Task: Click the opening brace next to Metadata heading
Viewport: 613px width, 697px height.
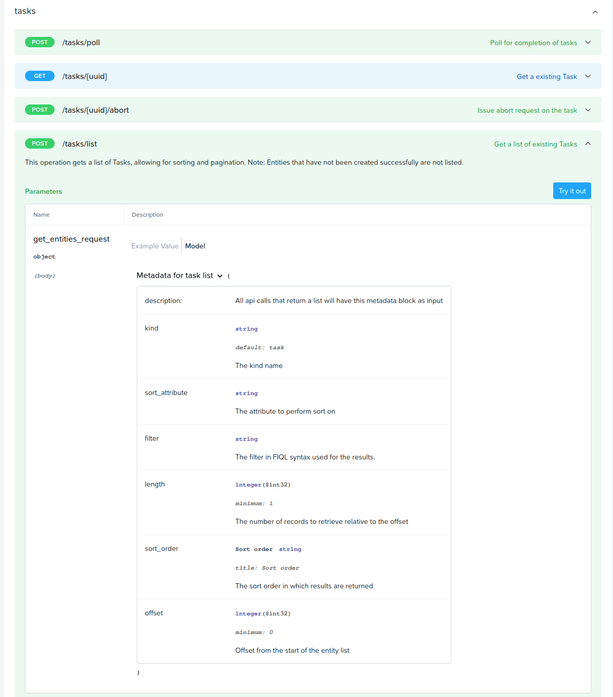Action: [x=229, y=275]
